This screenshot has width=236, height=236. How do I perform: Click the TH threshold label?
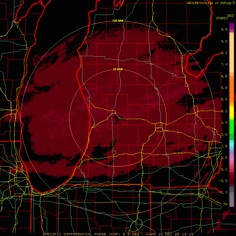225,204
